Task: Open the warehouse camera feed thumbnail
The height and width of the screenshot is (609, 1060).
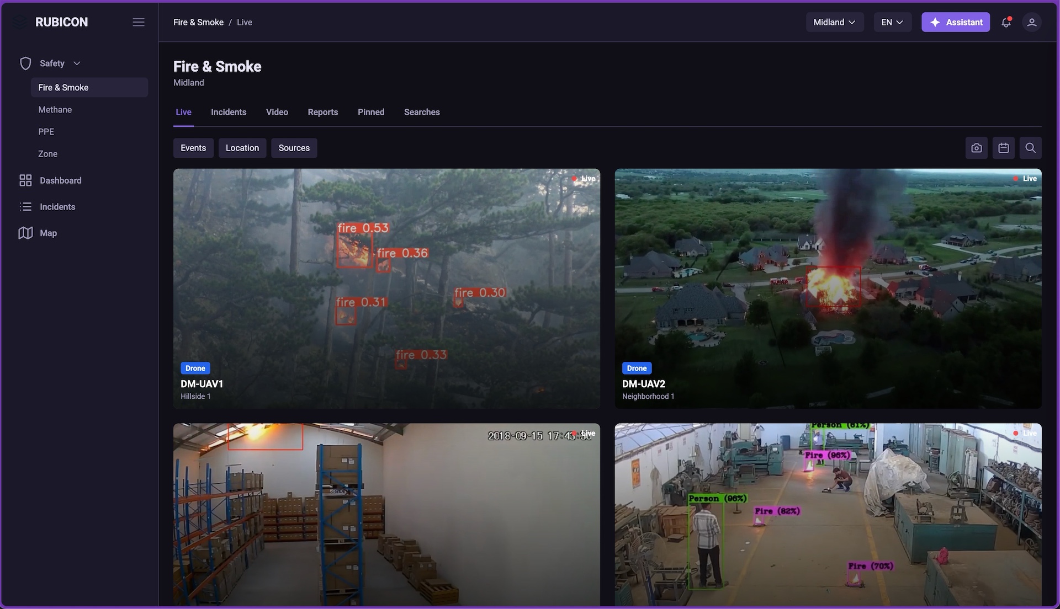Action: (x=386, y=515)
